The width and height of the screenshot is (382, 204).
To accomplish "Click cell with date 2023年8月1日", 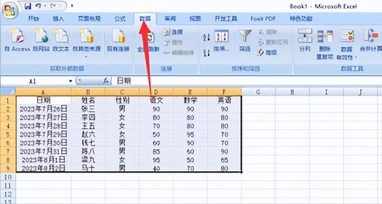I will 43,160.
